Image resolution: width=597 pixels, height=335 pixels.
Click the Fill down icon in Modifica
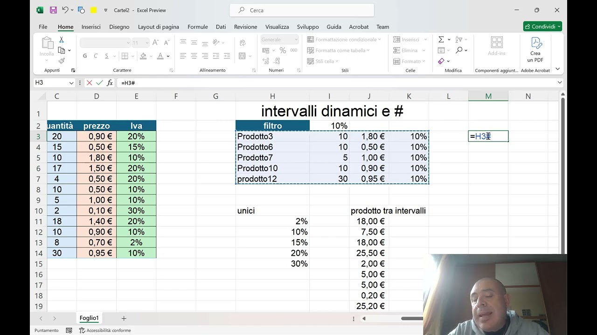point(441,50)
